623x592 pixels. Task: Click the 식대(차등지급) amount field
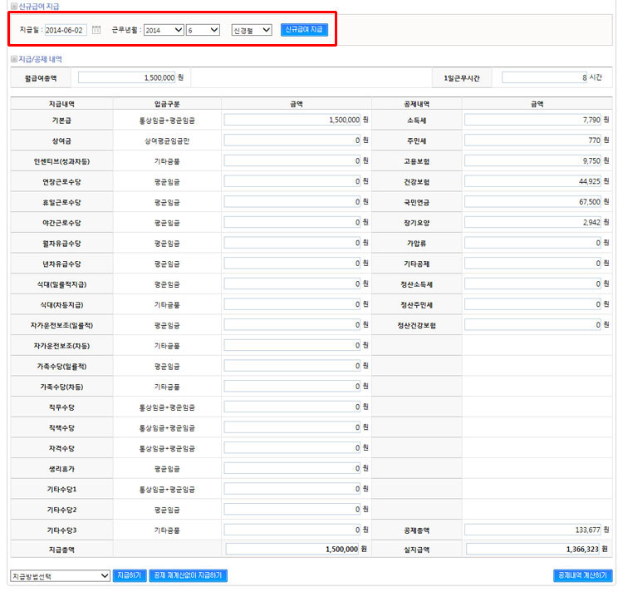click(x=292, y=304)
